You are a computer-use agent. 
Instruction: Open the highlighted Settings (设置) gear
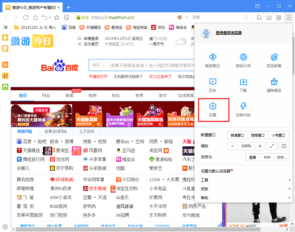pos(214,110)
